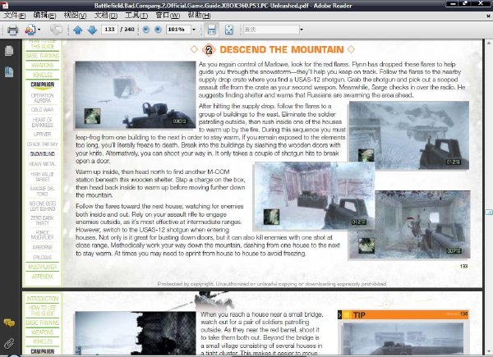This screenshot has height=357, width=493.
Task: Click the SNOWBLIND sidebar entry
Action: click(x=43, y=153)
